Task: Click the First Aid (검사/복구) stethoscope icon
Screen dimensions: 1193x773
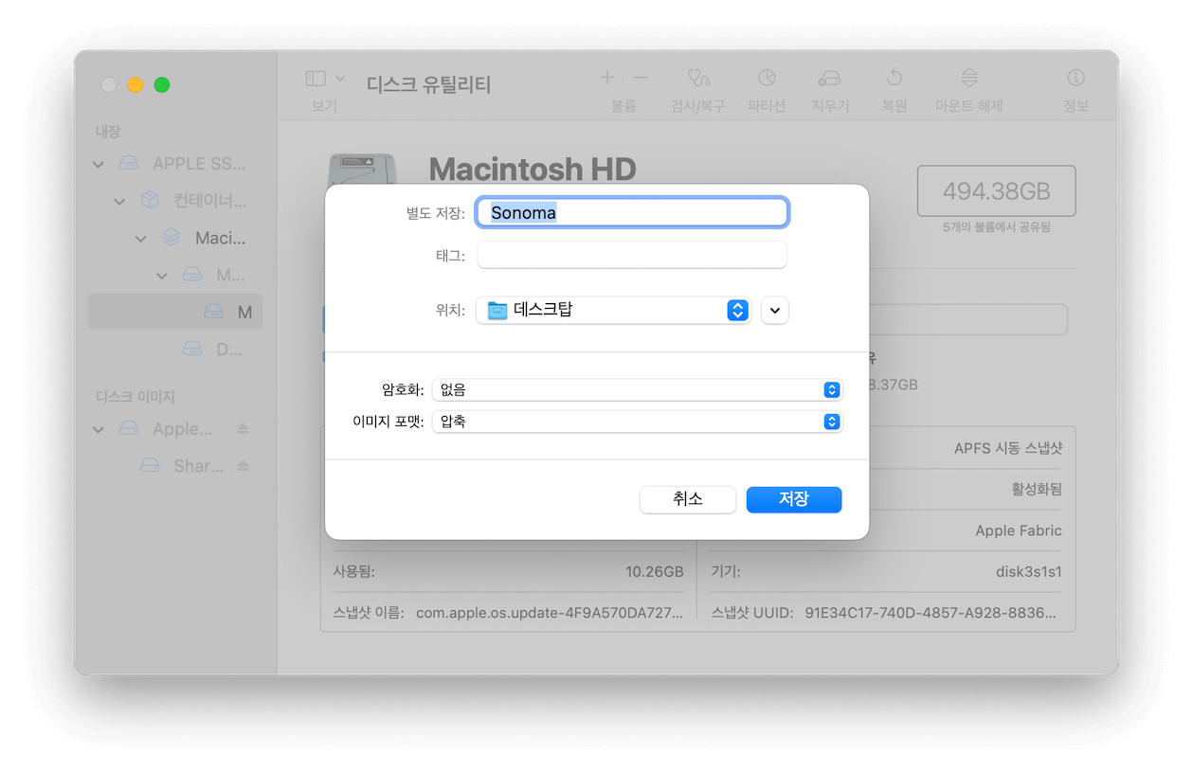Action: (x=698, y=78)
